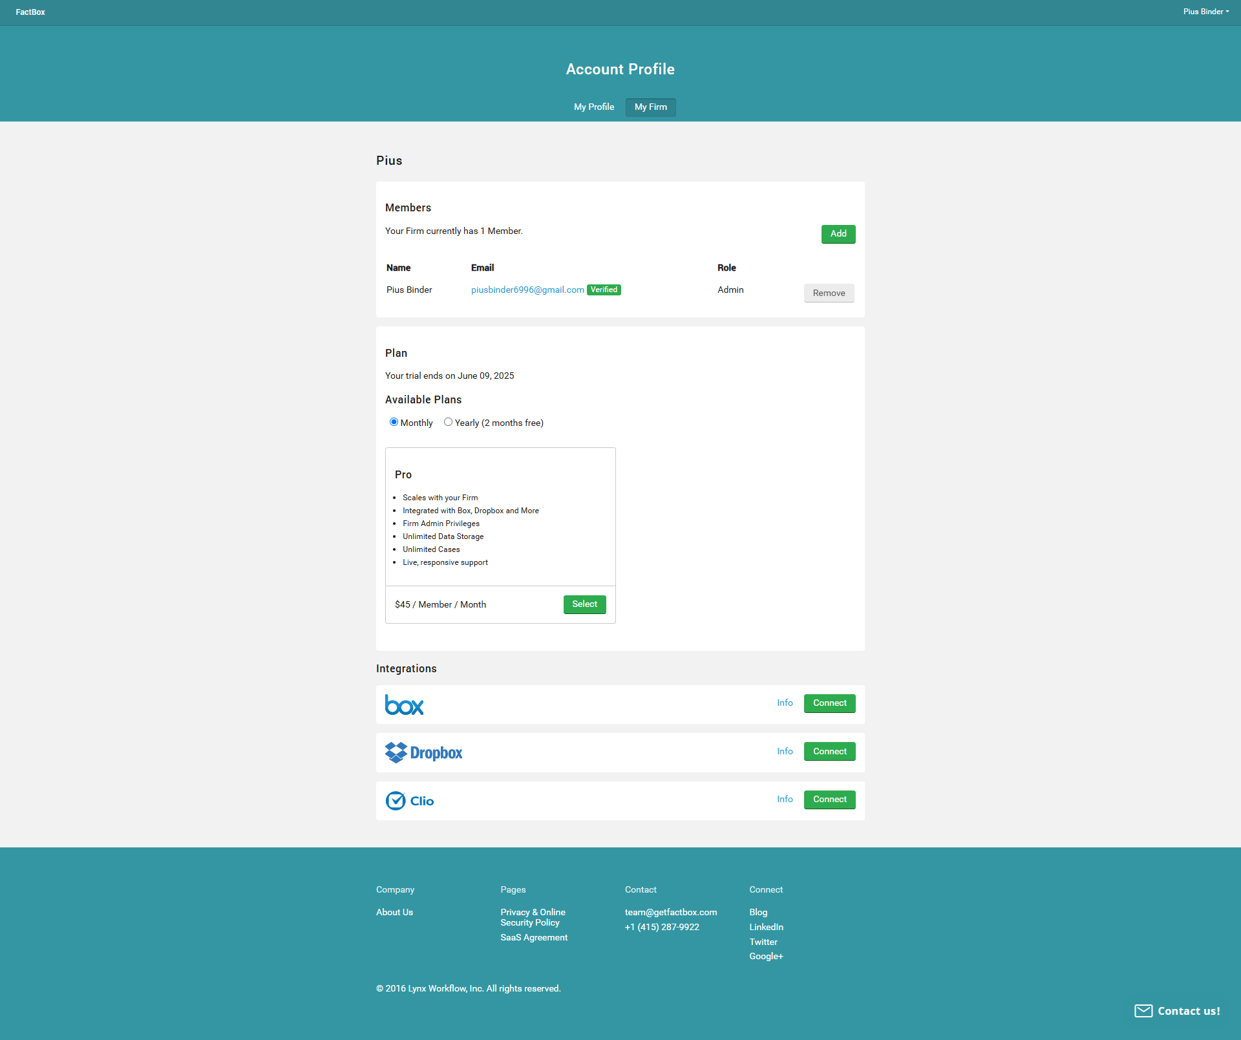Click the Role column header
This screenshot has height=1040, width=1241.
click(x=727, y=268)
